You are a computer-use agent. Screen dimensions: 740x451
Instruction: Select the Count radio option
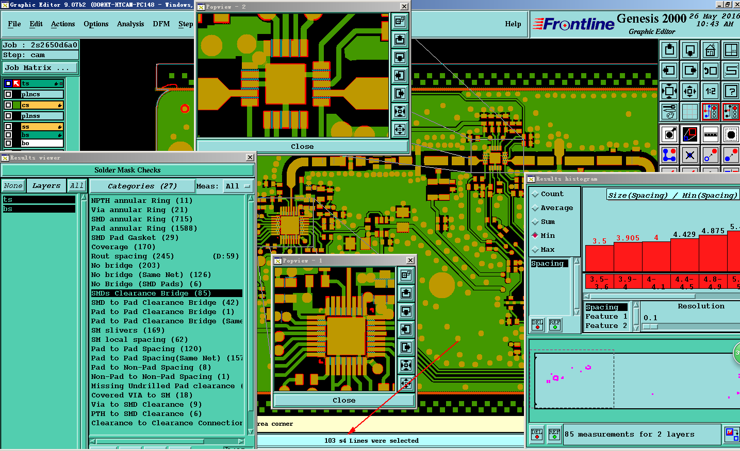click(x=535, y=194)
